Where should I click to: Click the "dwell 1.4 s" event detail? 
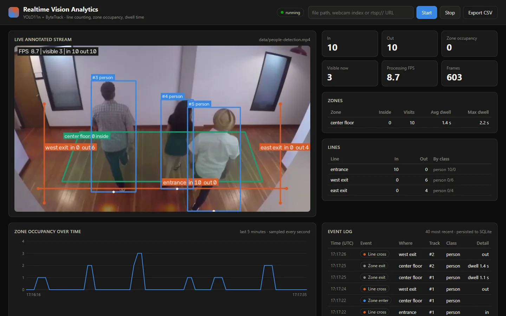(478, 266)
